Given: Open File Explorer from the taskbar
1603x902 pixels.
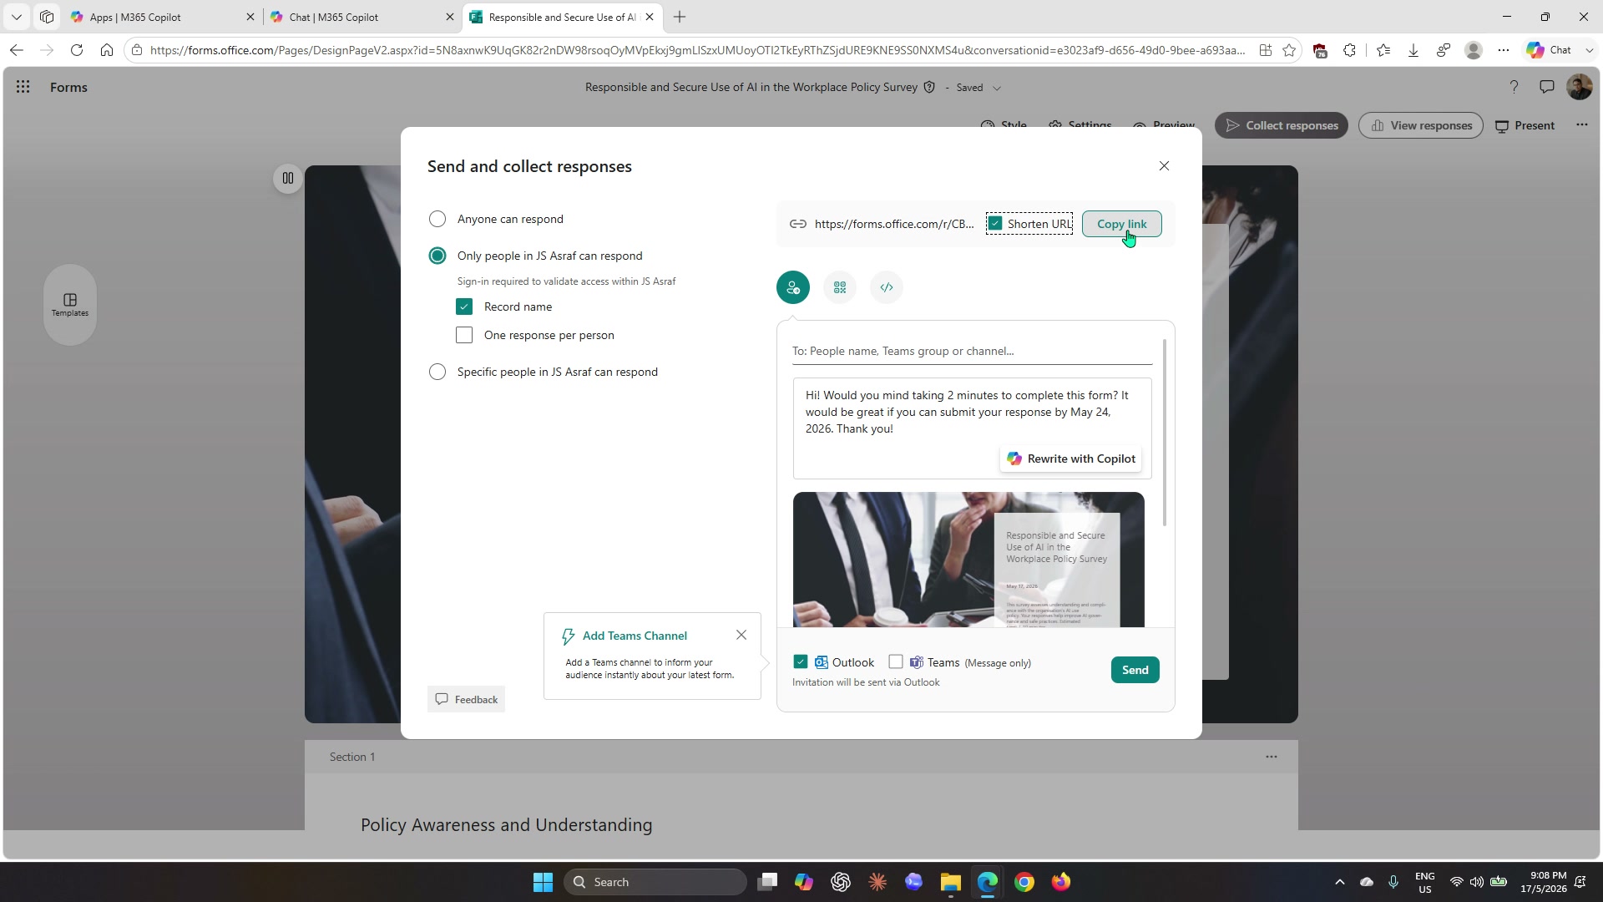Looking at the screenshot, I should click(950, 882).
